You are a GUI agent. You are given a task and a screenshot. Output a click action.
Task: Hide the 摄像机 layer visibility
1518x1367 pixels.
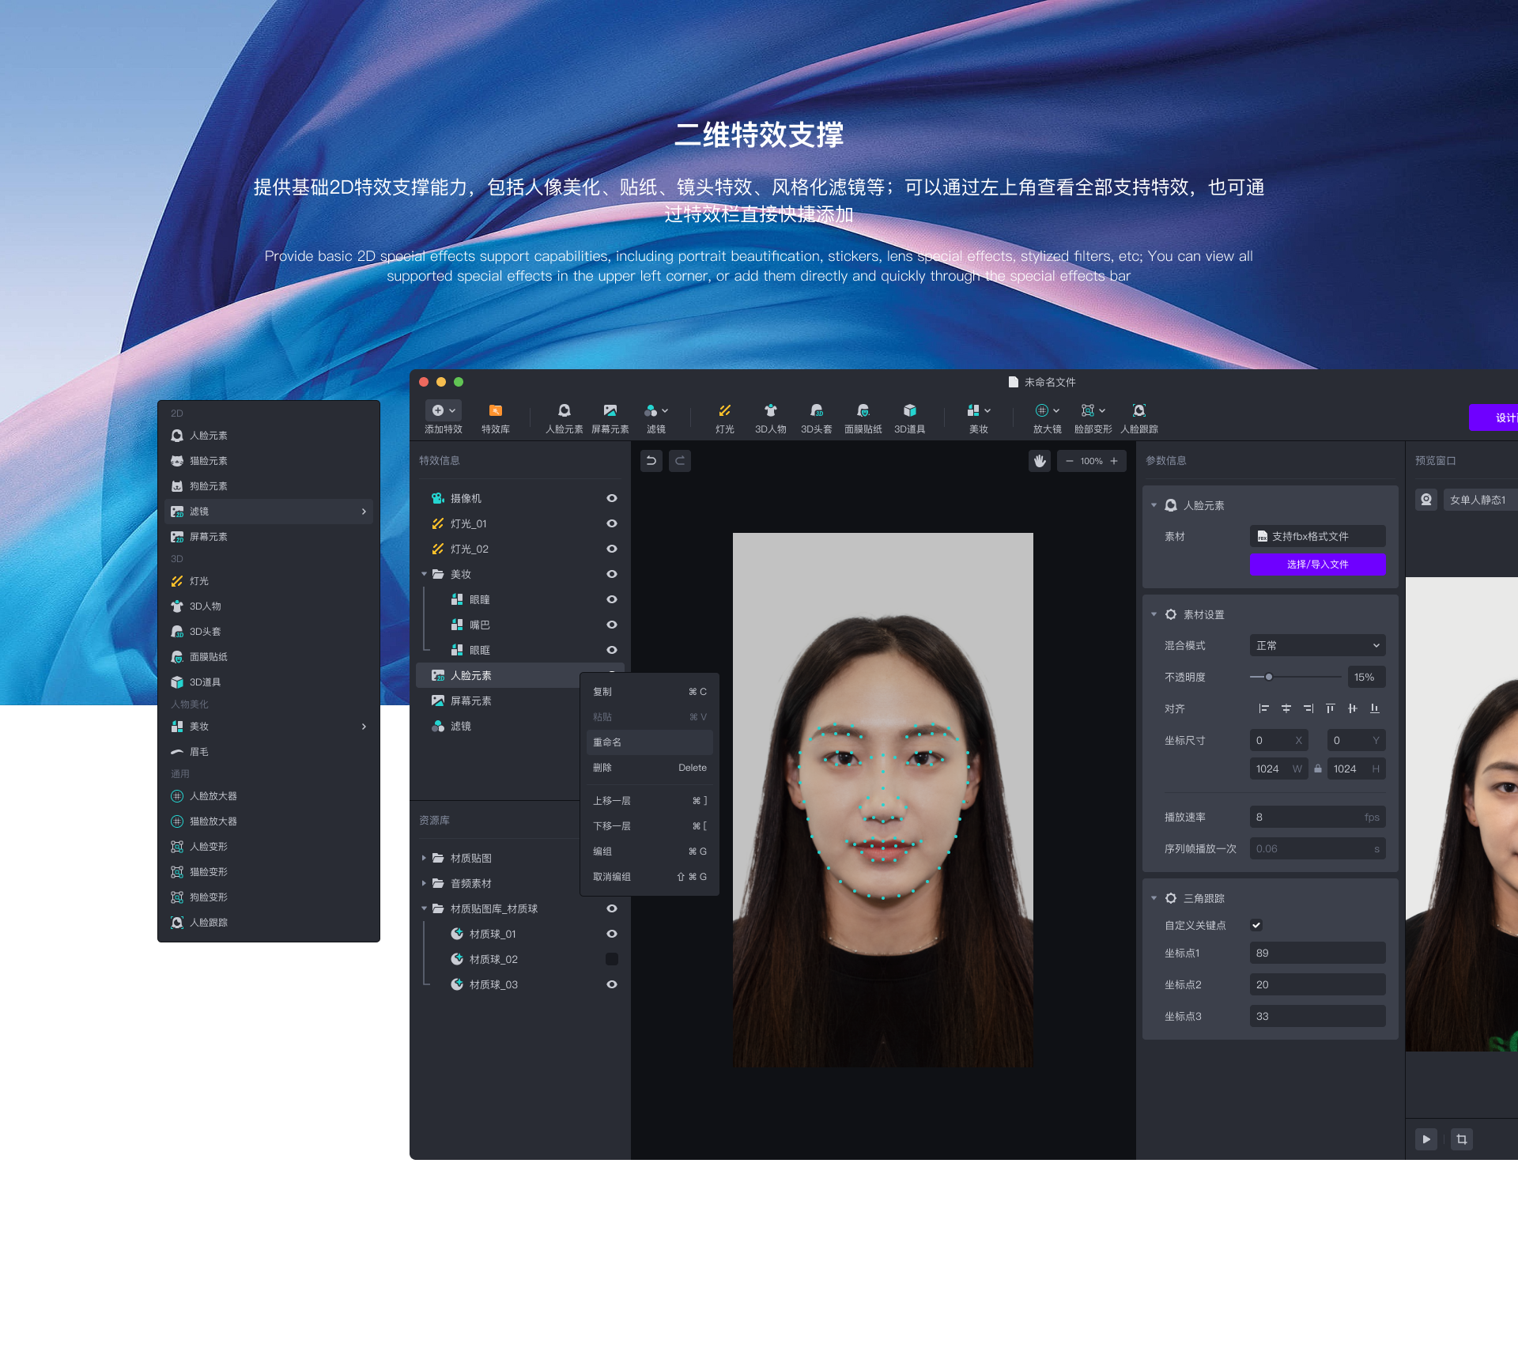pos(611,498)
